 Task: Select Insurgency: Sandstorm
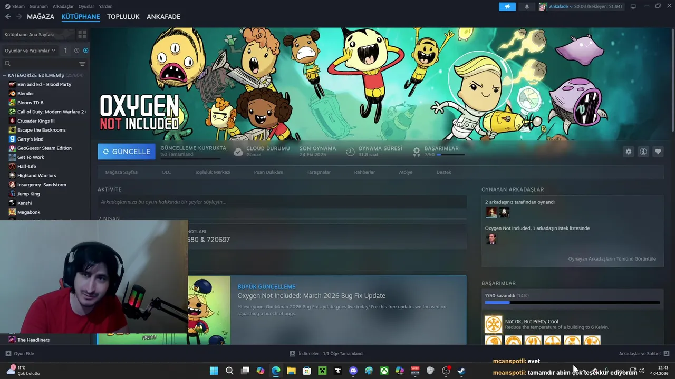[x=42, y=185]
